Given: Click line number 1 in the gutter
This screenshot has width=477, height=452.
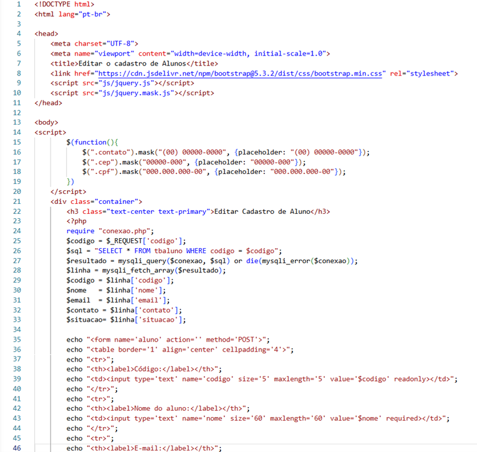Looking at the screenshot, I should 19,4.
